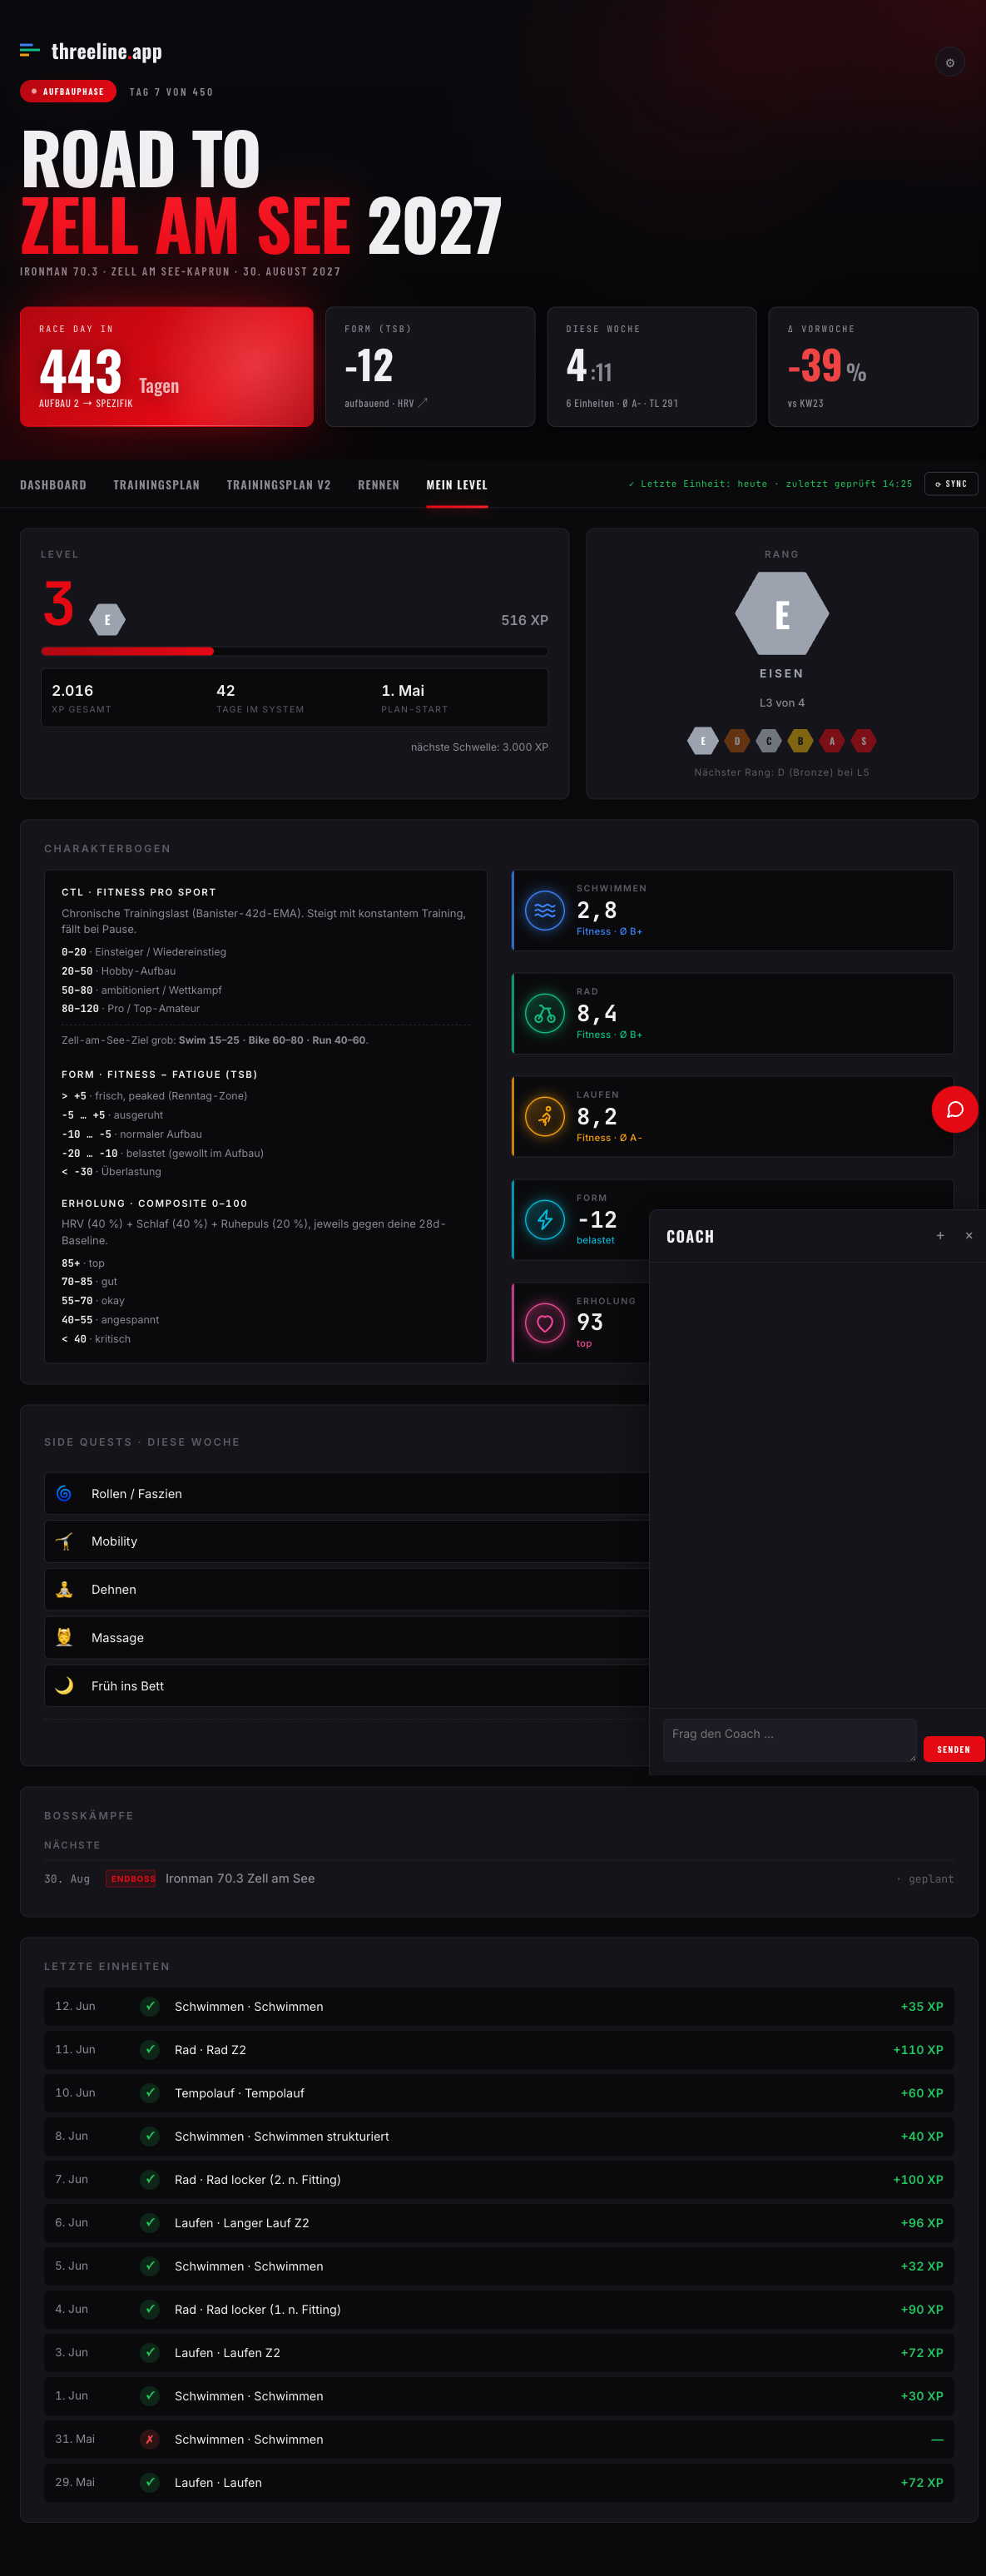
Task: Click the Form (TSB) -12 card
Action: click(430, 367)
